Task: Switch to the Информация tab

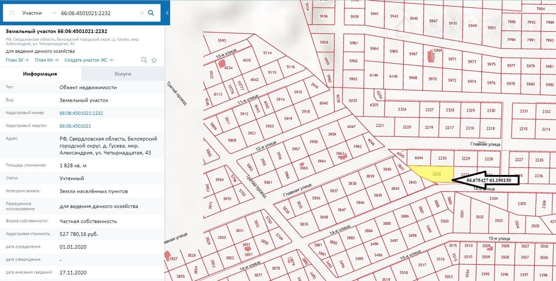Action: pos(40,74)
